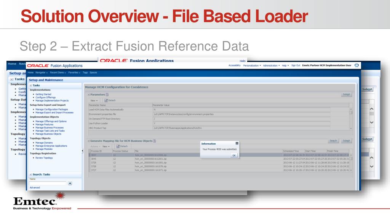The height and width of the screenshot is (219, 390).
Task: Open the Personalization dropdown menu
Action: click(x=252, y=65)
